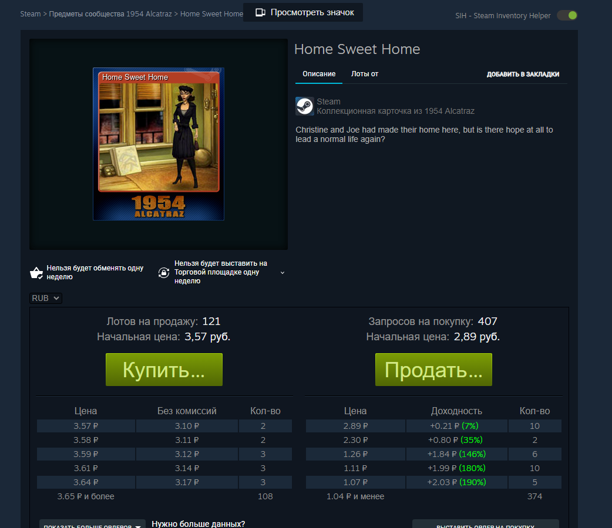Click the market lock restriction icon
This screenshot has width=612, height=528.
pos(164,273)
